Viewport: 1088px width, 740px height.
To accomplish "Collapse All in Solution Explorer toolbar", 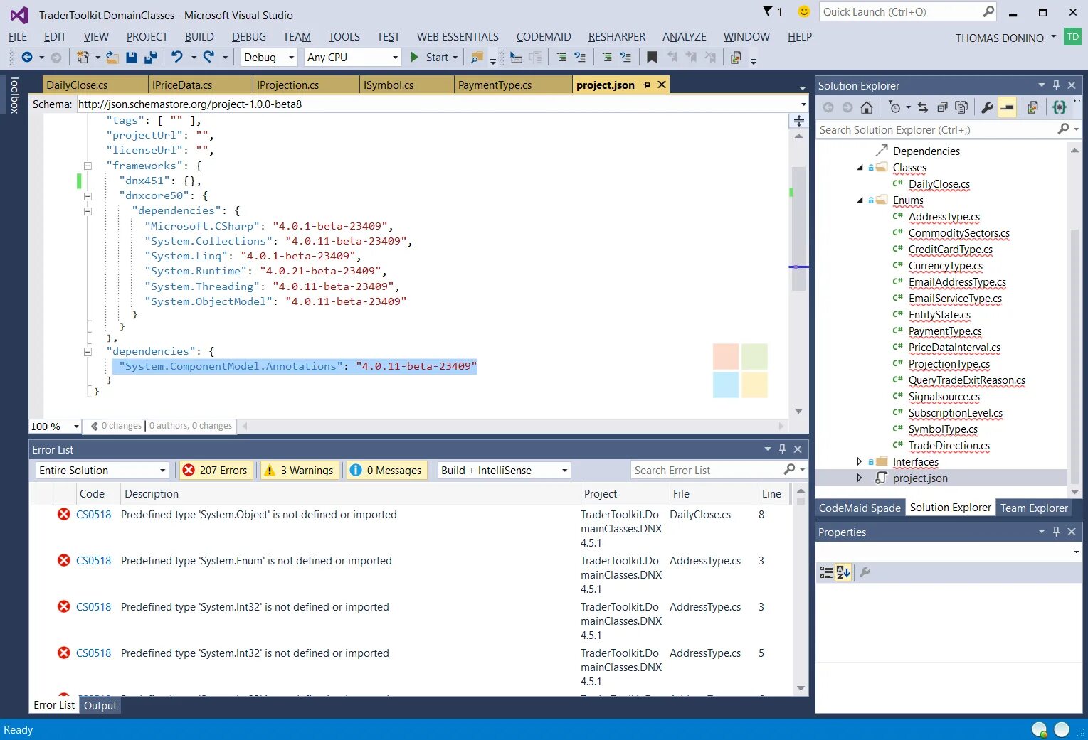I will [942, 108].
